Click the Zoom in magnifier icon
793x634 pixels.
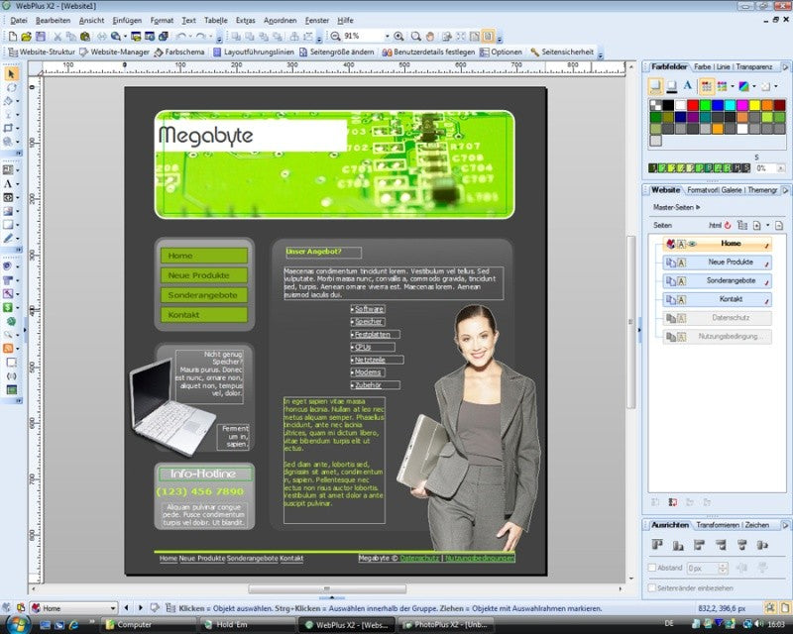tap(399, 37)
